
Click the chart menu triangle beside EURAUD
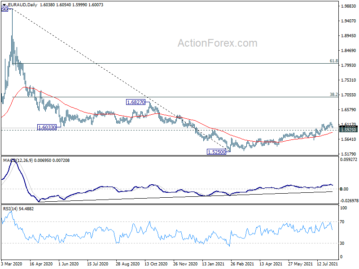coord(4,5)
